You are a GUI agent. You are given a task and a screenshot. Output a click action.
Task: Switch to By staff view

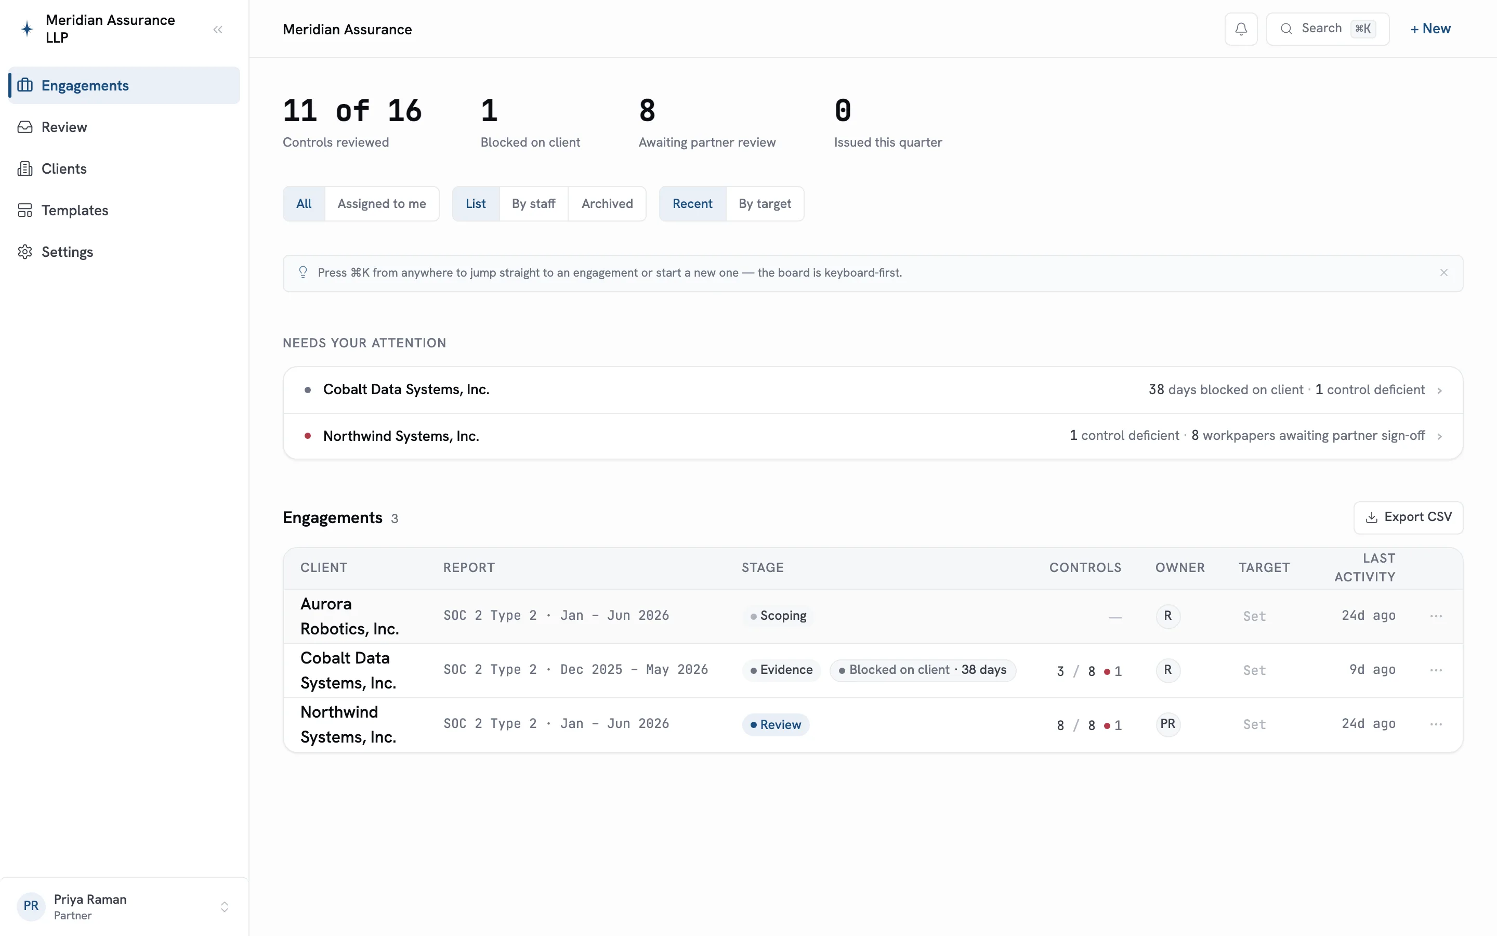tap(533, 204)
